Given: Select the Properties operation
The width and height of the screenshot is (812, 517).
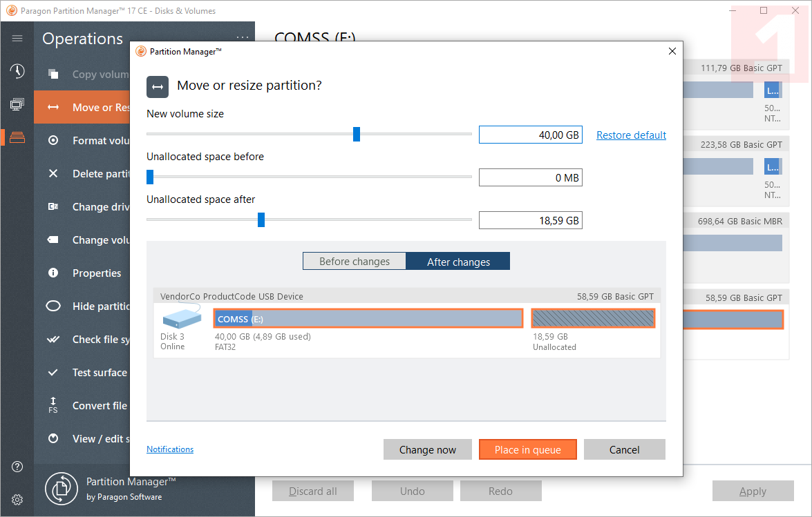Looking at the screenshot, I should click(82, 273).
